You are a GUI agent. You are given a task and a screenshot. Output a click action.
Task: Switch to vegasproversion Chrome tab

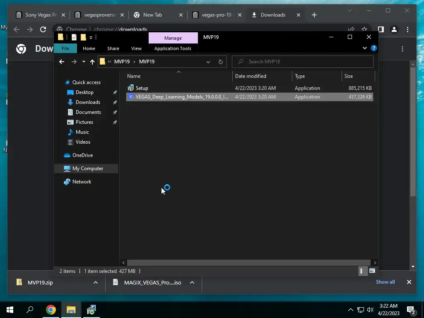[99, 15]
